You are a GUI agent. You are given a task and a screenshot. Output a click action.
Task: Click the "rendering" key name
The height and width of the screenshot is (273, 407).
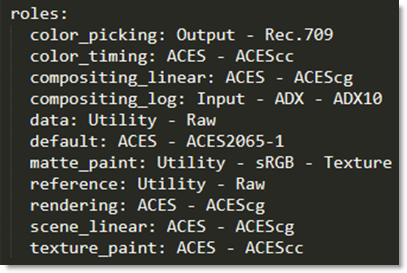tap(78, 206)
